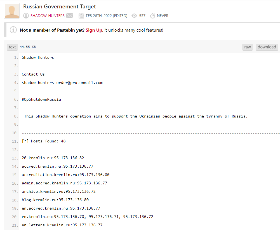Click the FEB 26TH, 2022 (EDITED) date text

coord(107,16)
